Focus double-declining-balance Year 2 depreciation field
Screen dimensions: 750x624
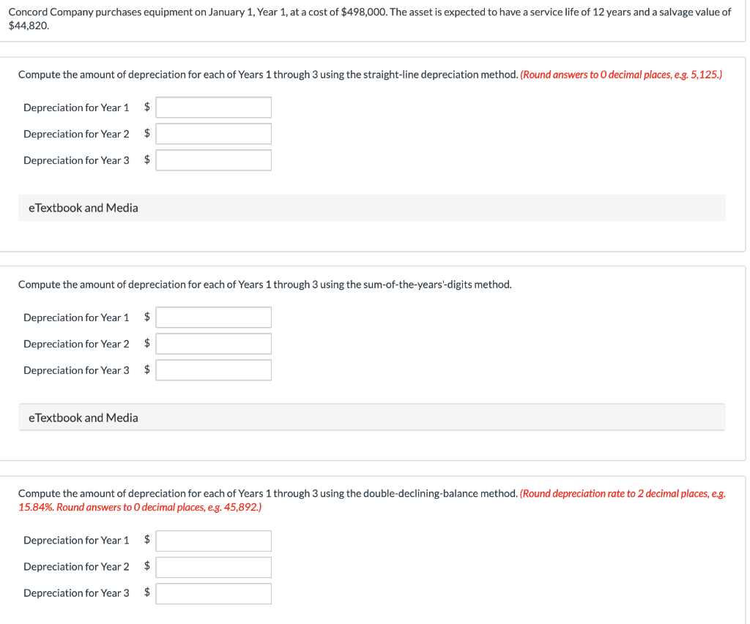pos(213,567)
